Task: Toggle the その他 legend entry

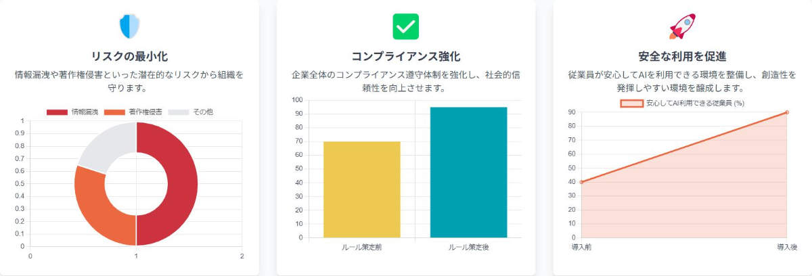Action: tap(190, 112)
